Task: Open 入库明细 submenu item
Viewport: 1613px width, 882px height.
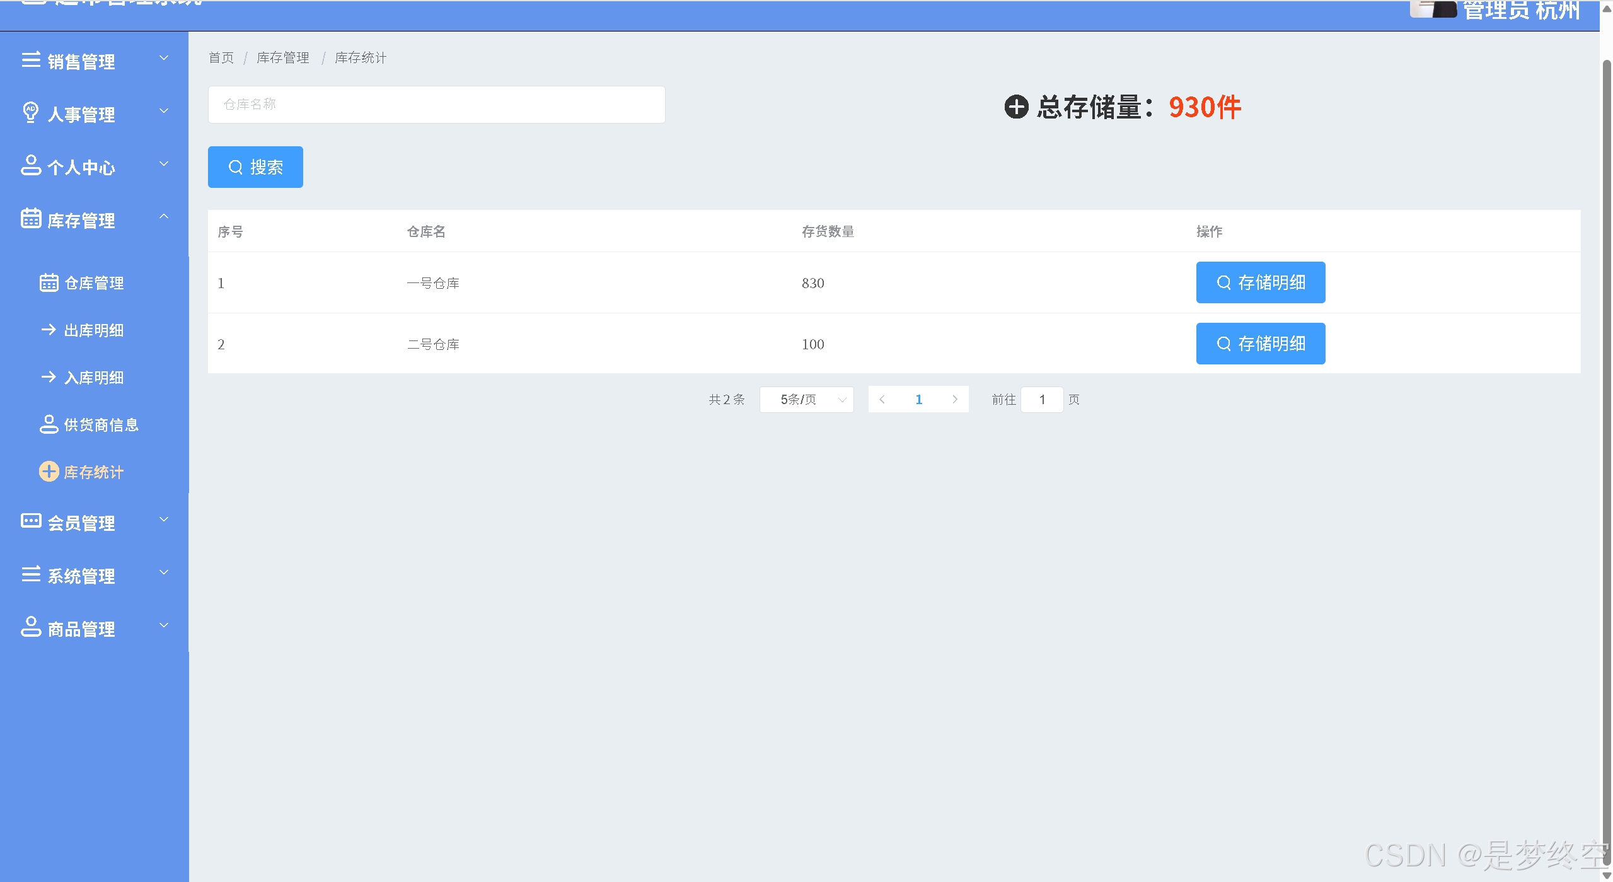Action: pyautogui.click(x=93, y=378)
